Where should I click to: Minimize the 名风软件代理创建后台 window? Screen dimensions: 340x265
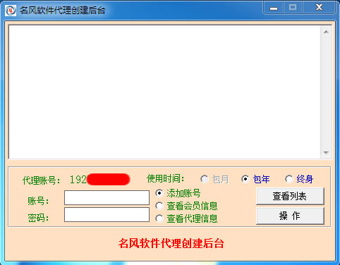[x=274, y=8]
